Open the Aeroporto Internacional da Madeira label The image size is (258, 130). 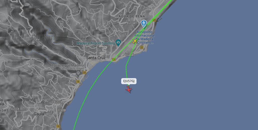pos(144,37)
